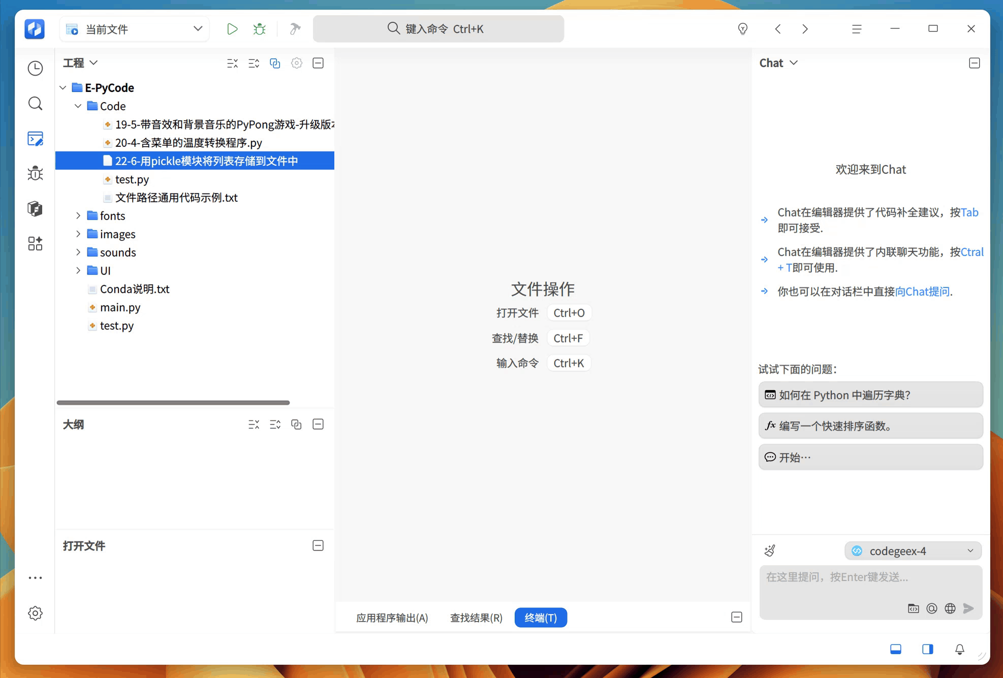The height and width of the screenshot is (678, 1003).
Task: Minimize the Chat panel
Action: (975, 63)
